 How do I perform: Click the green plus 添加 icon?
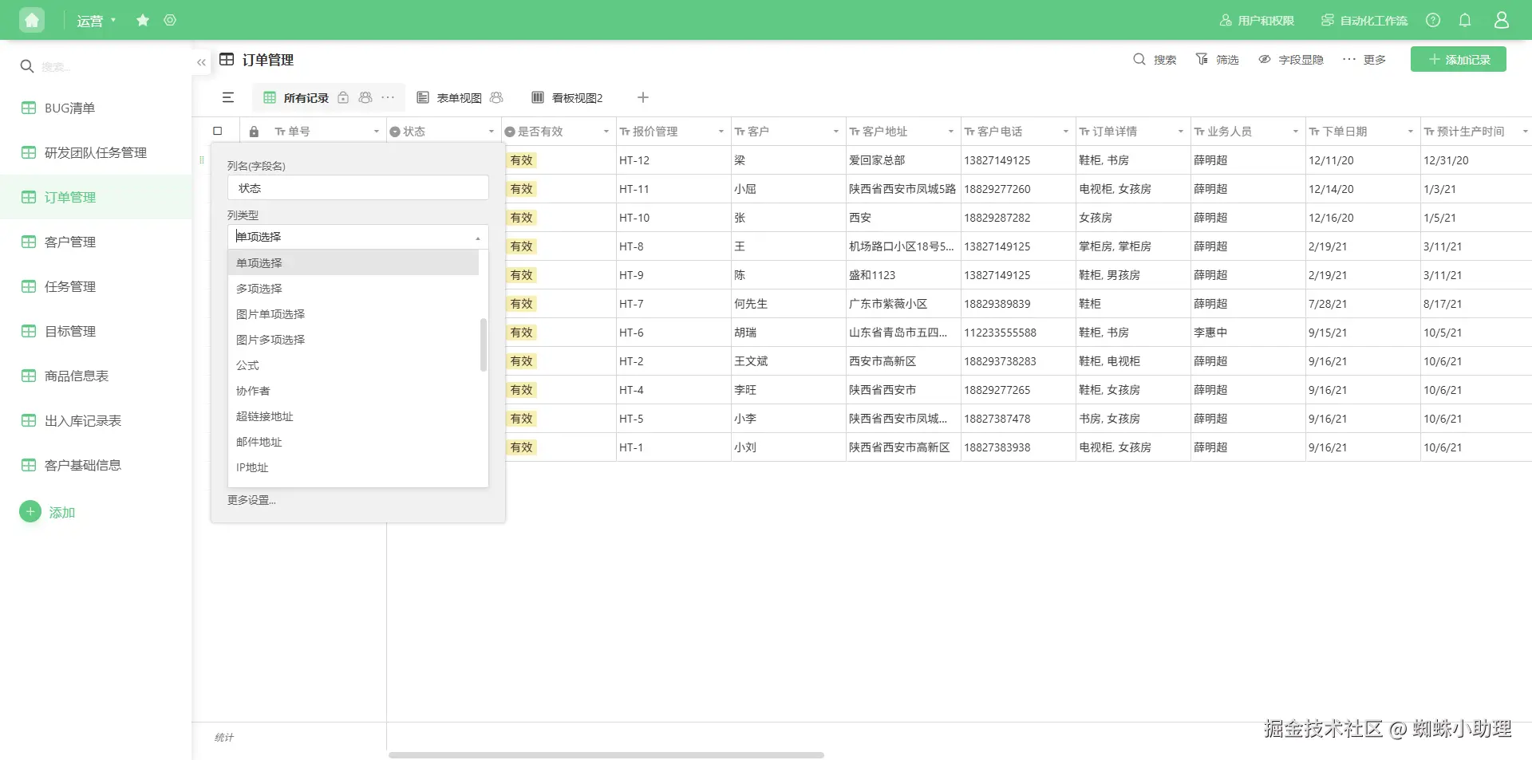[x=30, y=511]
